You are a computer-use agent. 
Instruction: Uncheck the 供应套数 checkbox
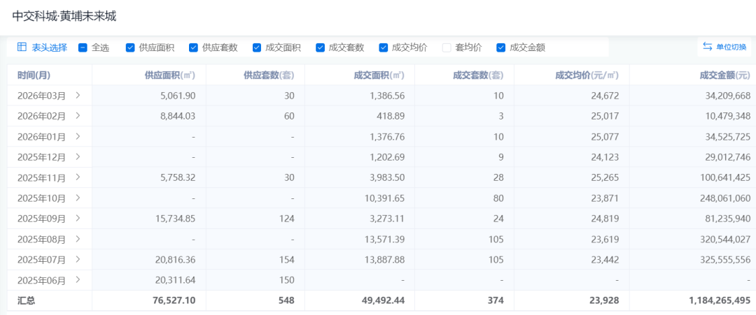(x=193, y=47)
